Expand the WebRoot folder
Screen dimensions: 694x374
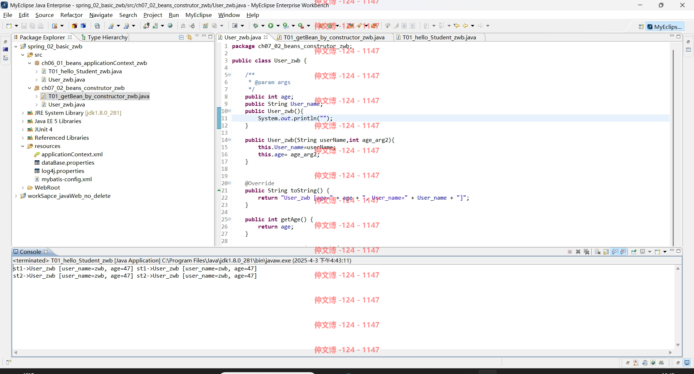(x=23, y=187)
